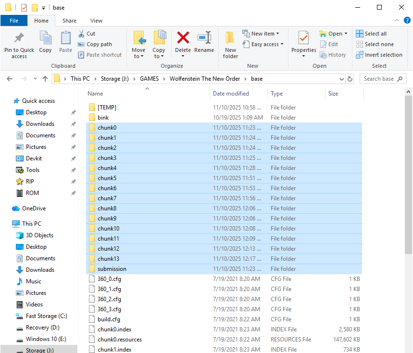Click the Delete red X icon
The image size is (413, 353).
tap(183, 38)
